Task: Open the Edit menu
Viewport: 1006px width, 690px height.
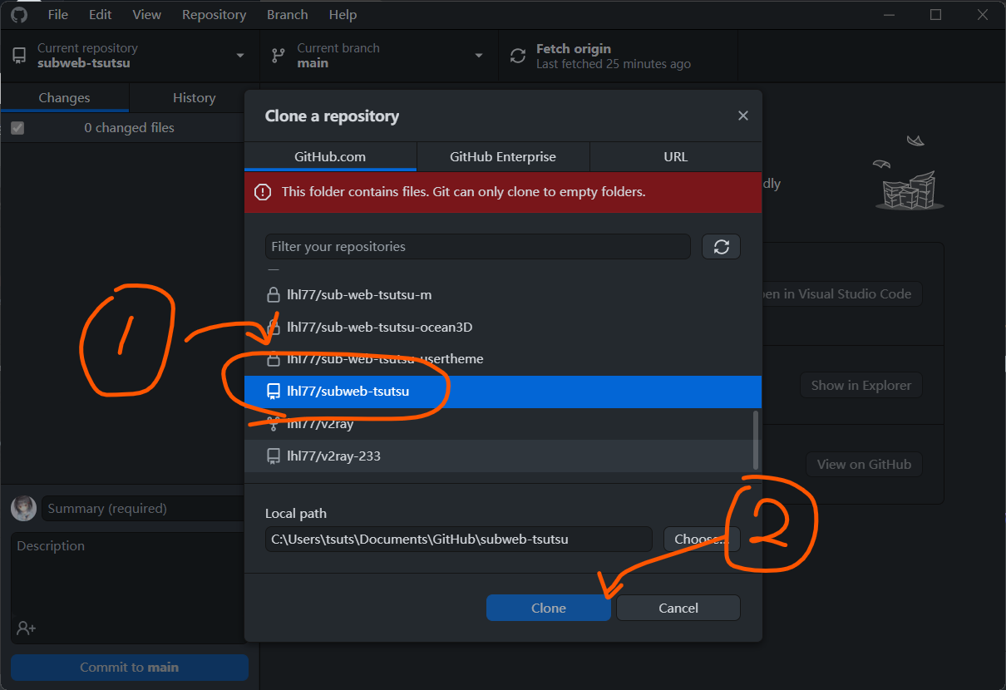Action: coord(101,14)
